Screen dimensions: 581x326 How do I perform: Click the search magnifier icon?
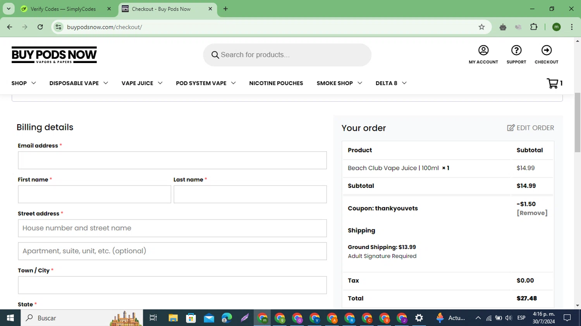(x=215, y=55)
